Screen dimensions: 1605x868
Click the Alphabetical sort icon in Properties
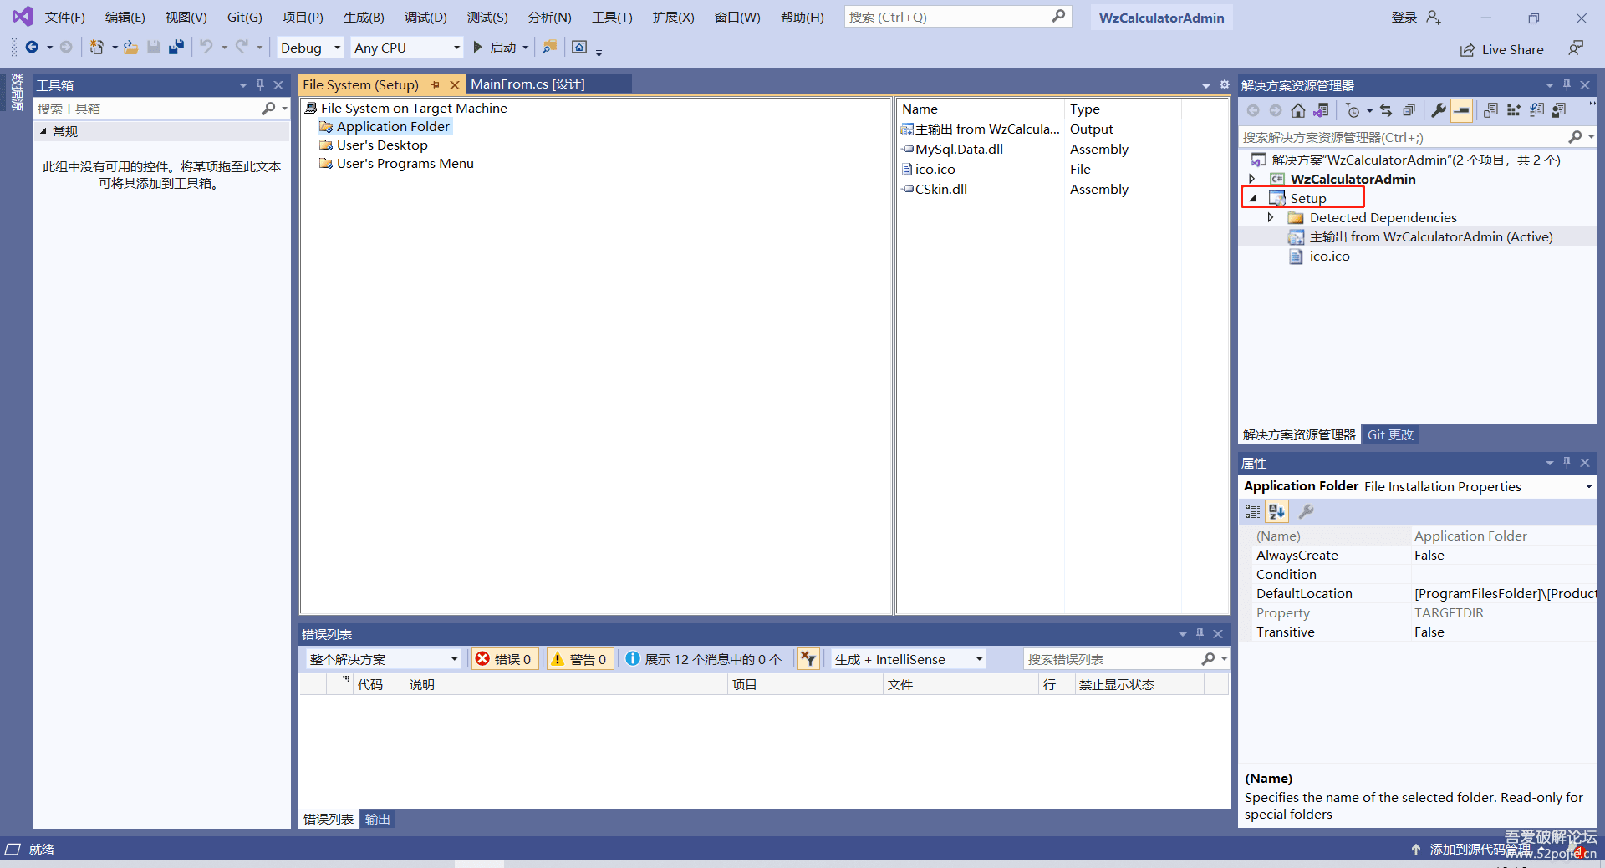pos(1276,511)
